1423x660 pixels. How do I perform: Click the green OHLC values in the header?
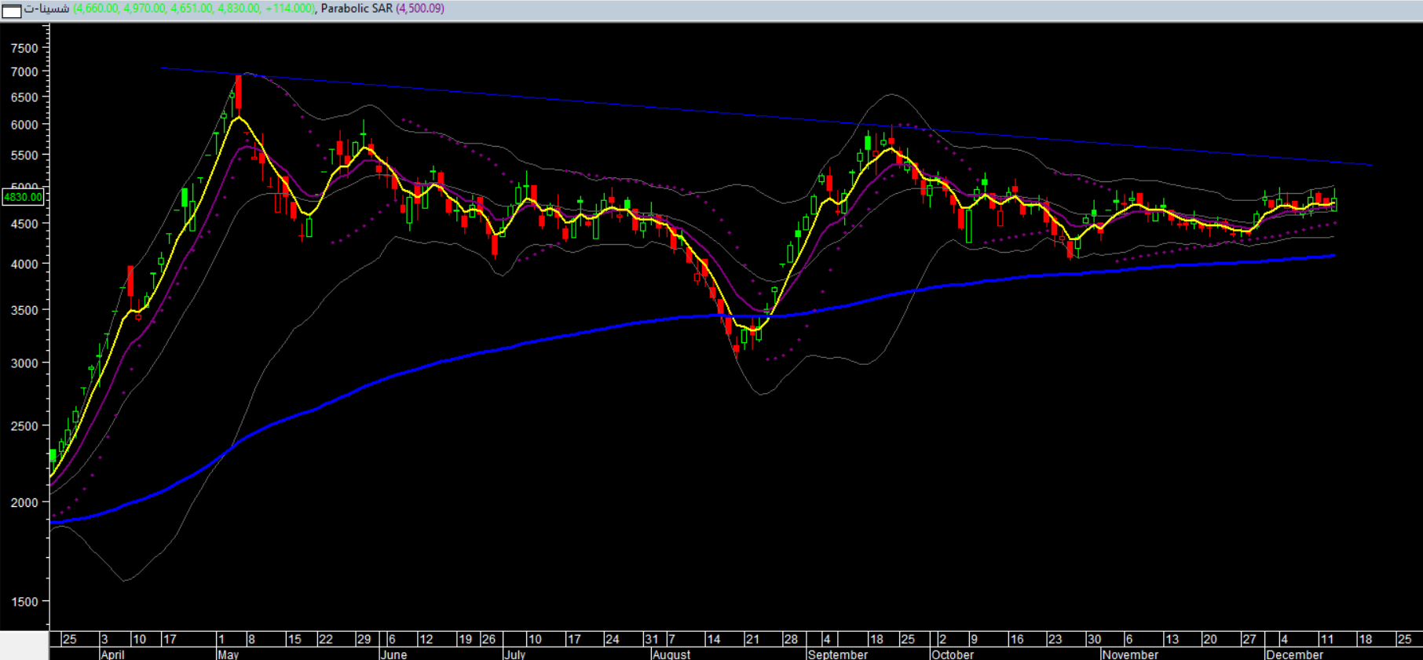tap(194, 9)
